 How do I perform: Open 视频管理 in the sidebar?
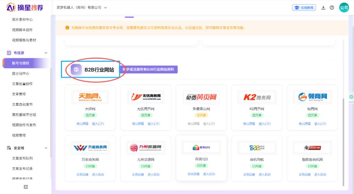pos(19,135)
